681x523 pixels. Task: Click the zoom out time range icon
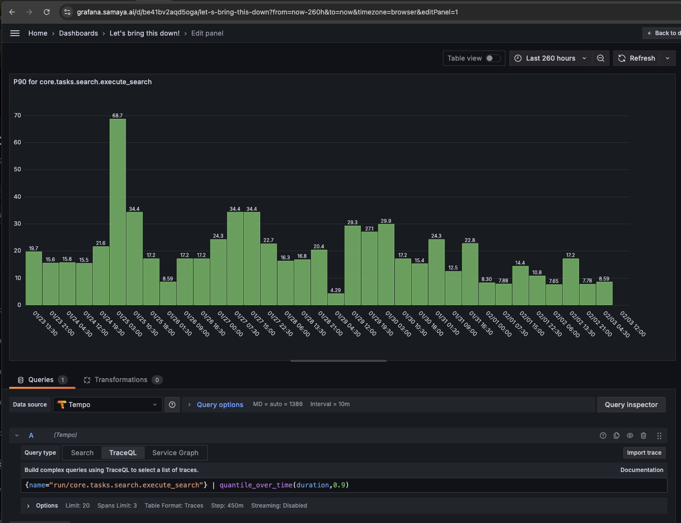pos(601,58)
